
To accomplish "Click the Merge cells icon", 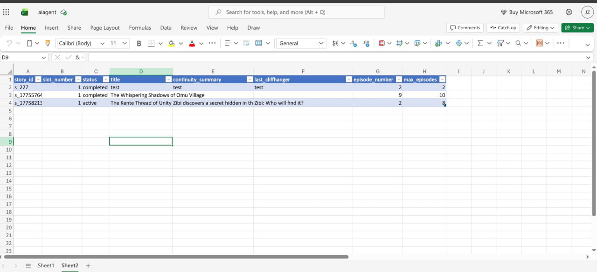I will pyautogui.click(x=259, y=43).
